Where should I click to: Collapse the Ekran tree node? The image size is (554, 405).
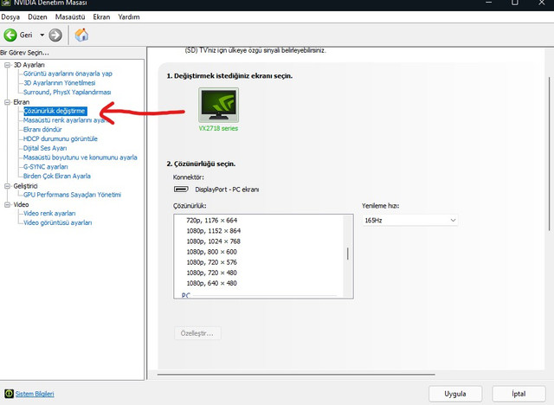coord(5,102)
